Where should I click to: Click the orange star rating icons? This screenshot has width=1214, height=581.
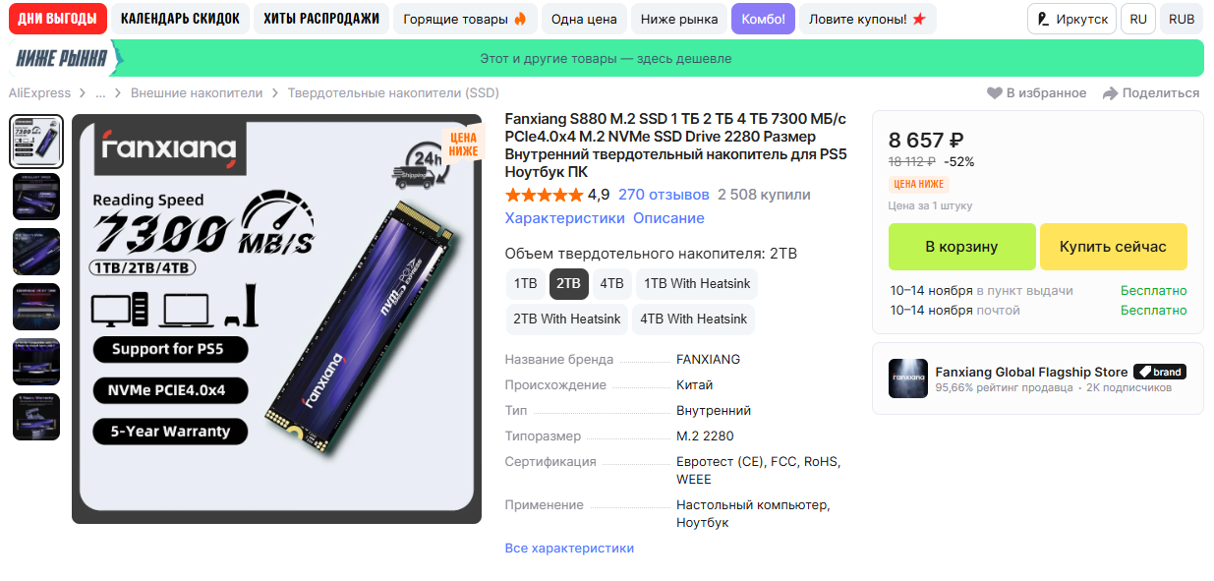[x=544, y=195]
